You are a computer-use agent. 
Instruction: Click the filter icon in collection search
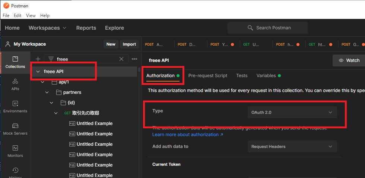point(51,59)
